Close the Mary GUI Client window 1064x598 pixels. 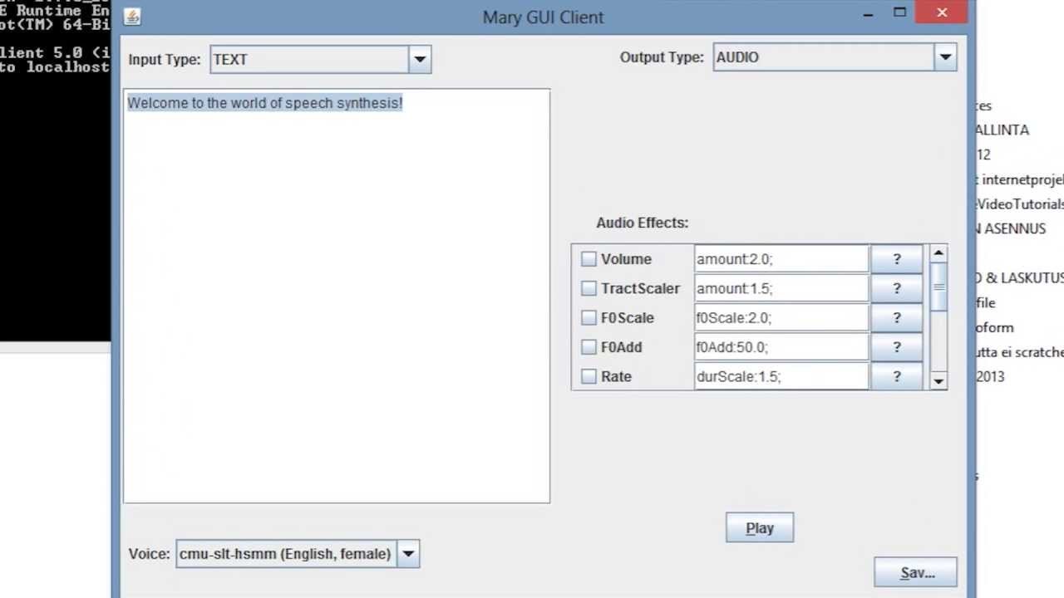click(x=942, y=12)
